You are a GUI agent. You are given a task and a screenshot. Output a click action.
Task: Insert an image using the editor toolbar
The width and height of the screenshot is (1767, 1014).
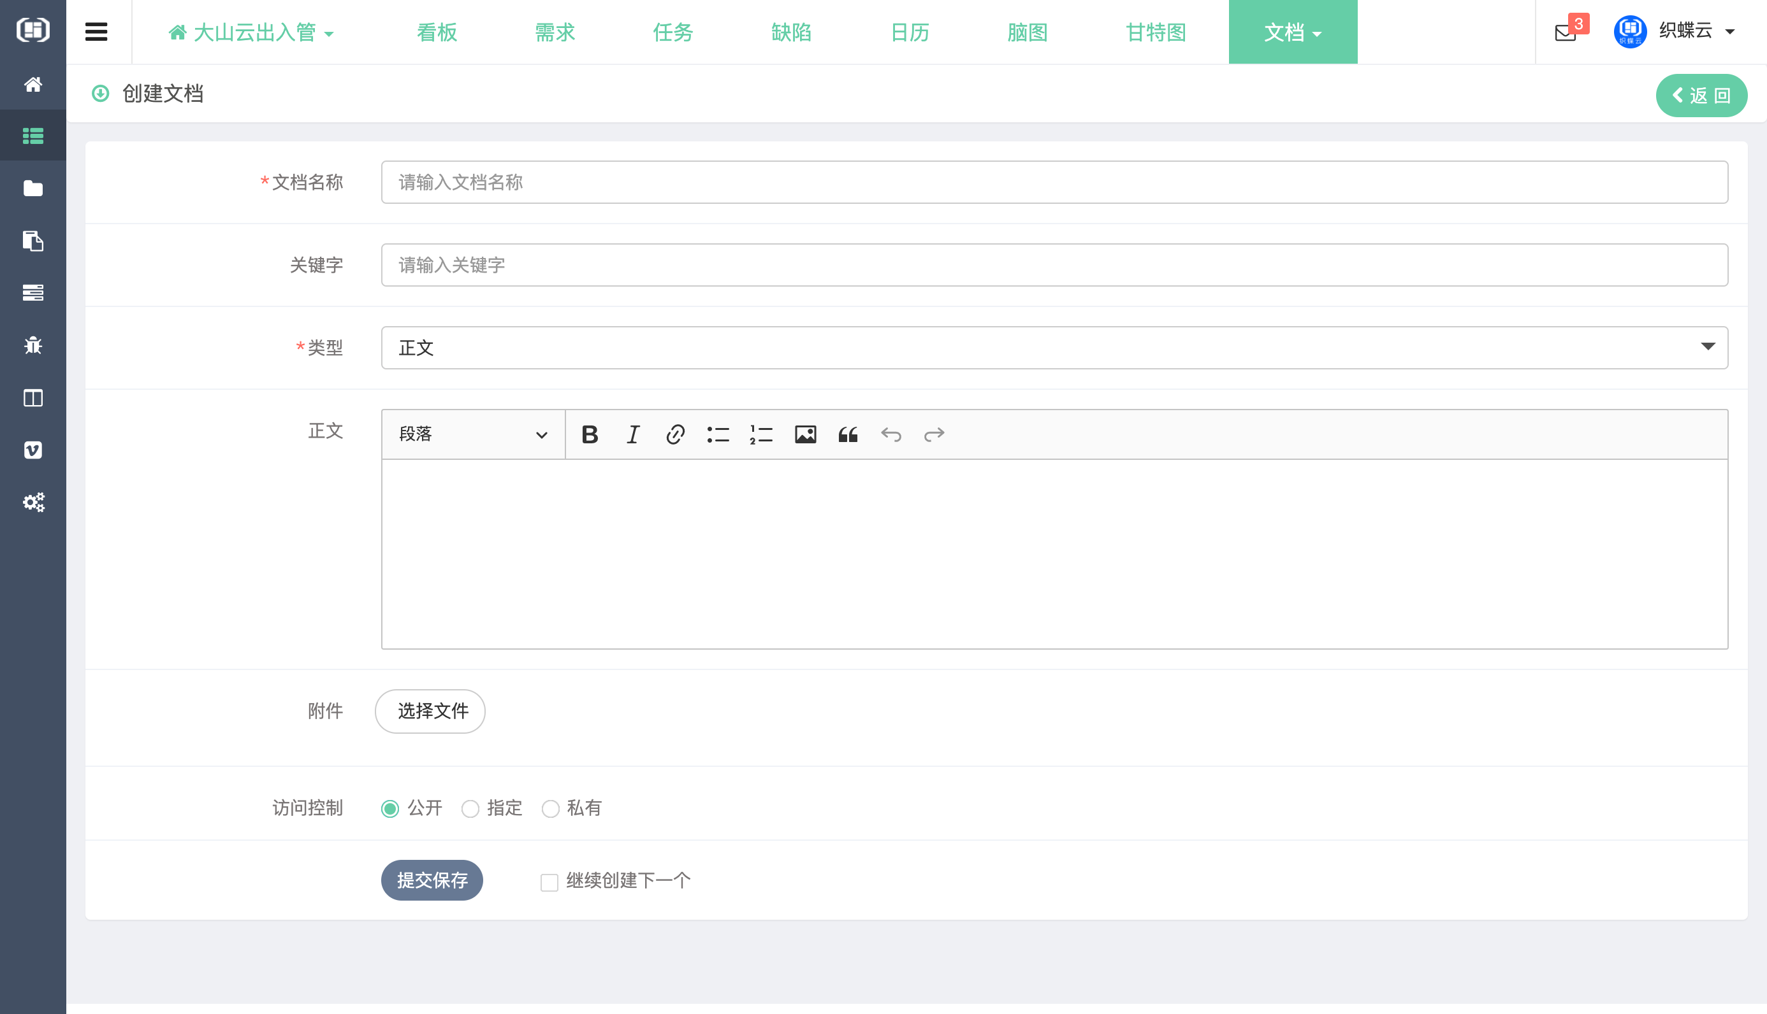804,434
